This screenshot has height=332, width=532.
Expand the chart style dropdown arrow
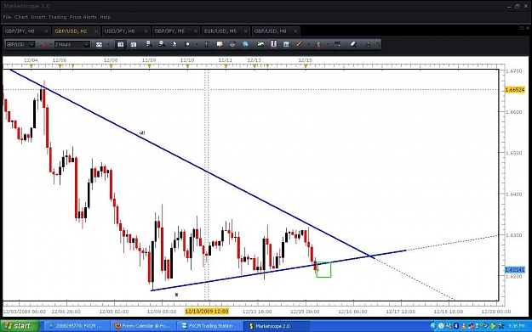[109, 44]
